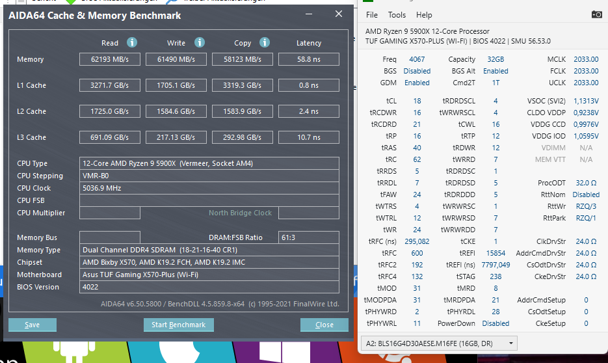Click Memory Latency value 58.8 ns
This screenshot has width=608, height=363.
tap(309, 59)
